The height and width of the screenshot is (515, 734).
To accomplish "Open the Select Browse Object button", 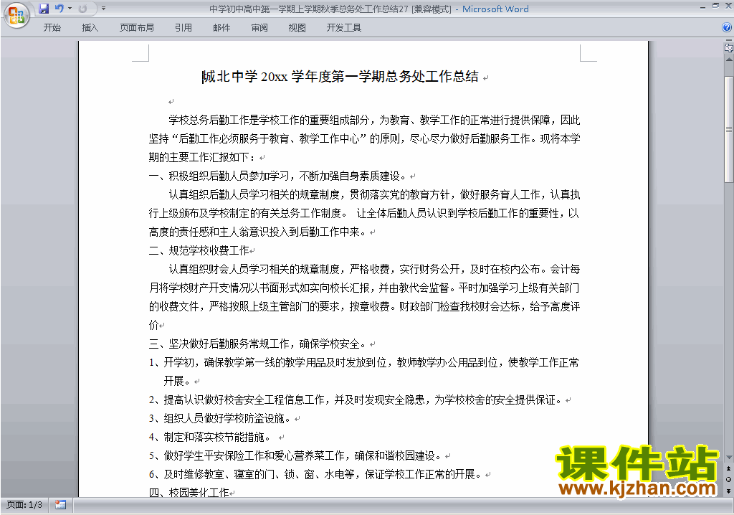I will (x=729, y=480).
